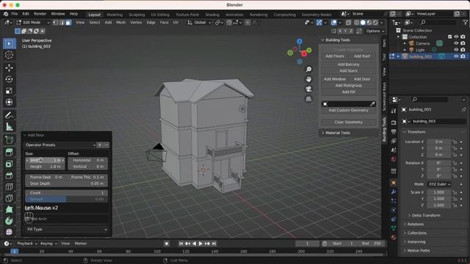Image resolution: width=470 pixels, height=264 pixels.
Task: Click the zoom magnifier viewport icon
Action: tap(308, 70)
